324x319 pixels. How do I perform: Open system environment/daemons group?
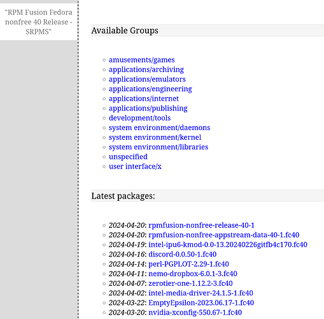point(159,128)
